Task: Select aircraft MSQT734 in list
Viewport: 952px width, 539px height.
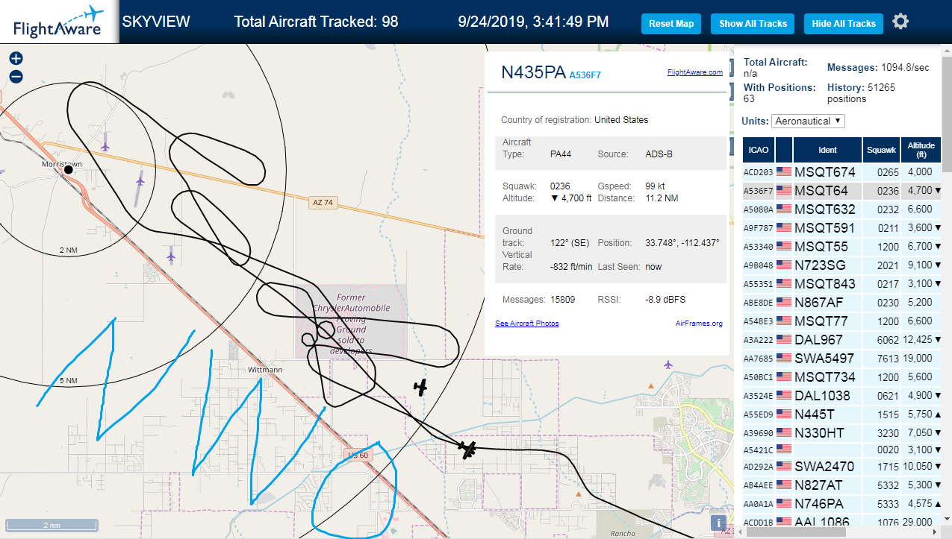Action: coord(842,377)
